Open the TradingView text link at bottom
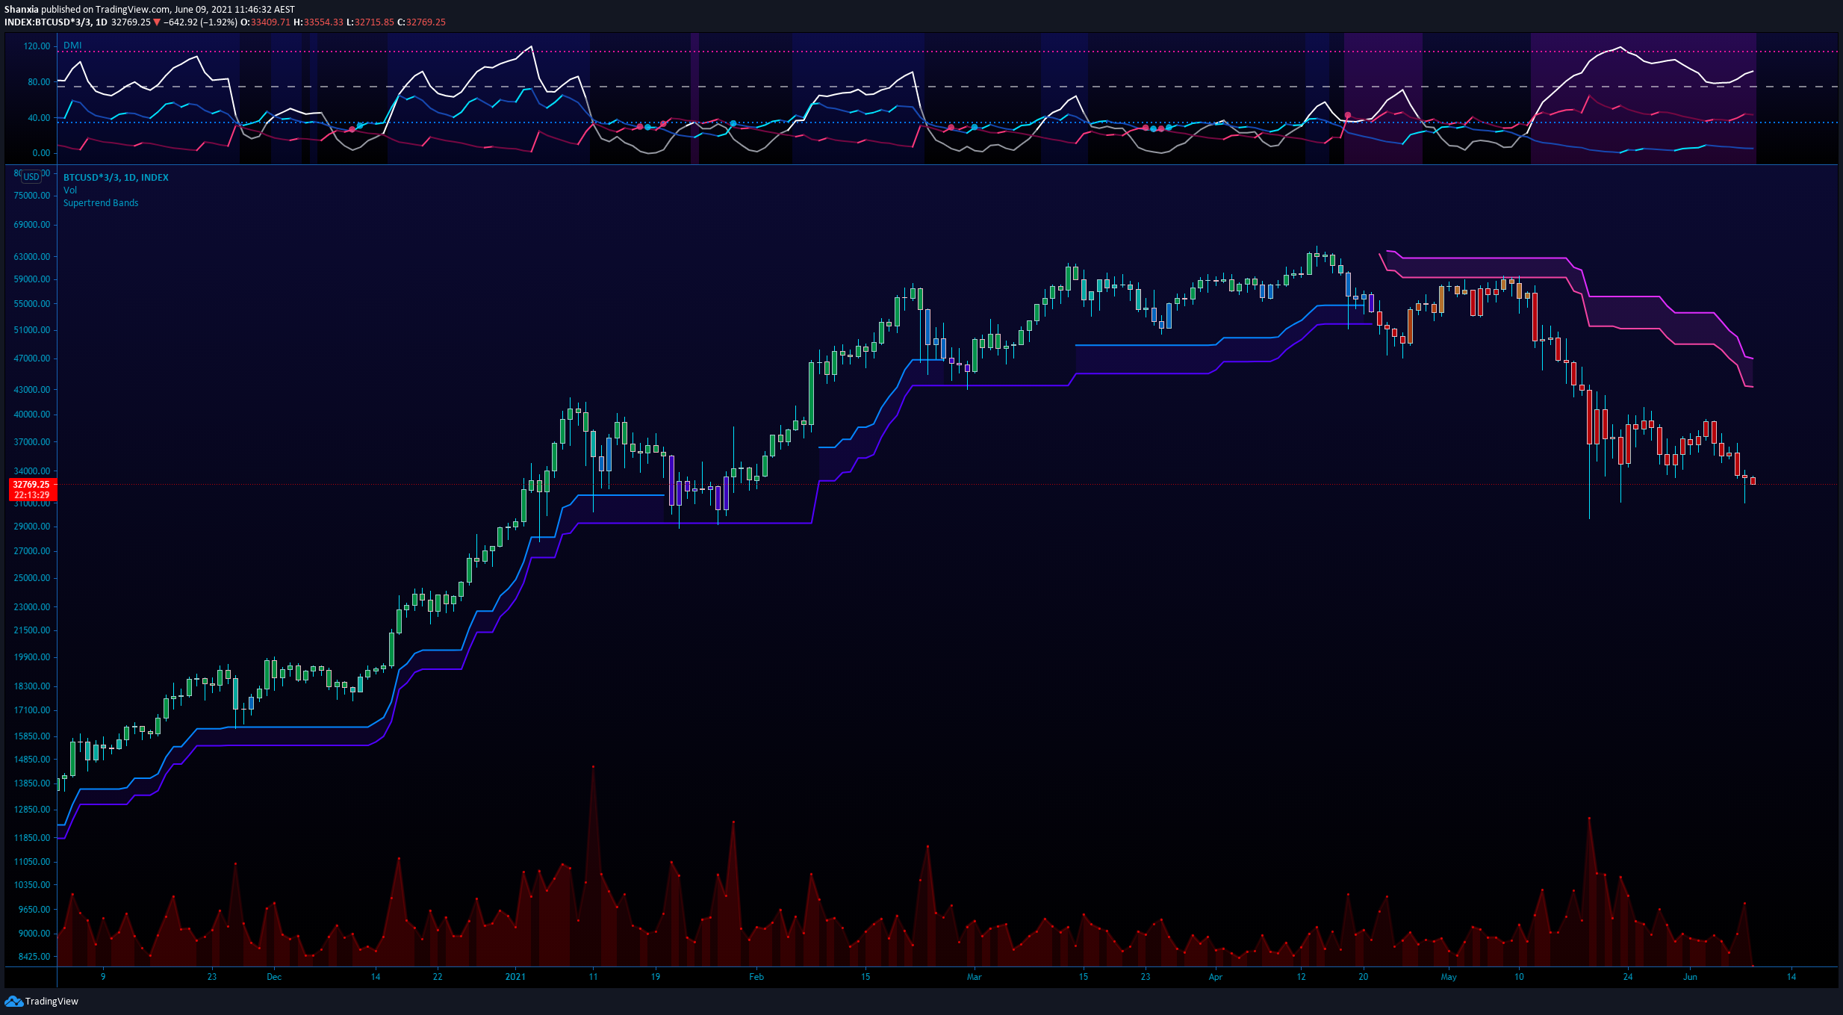The image size is (1843, 1015). [x=52, y=1002]
